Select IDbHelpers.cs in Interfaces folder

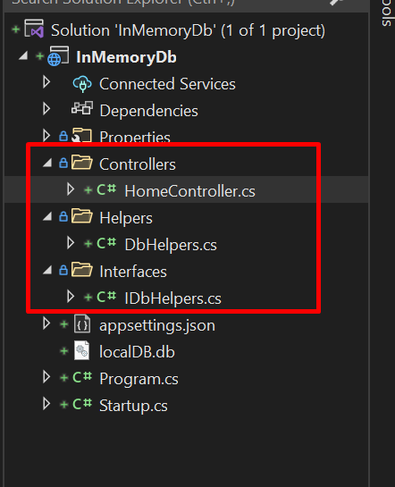[x=172, y=298]
